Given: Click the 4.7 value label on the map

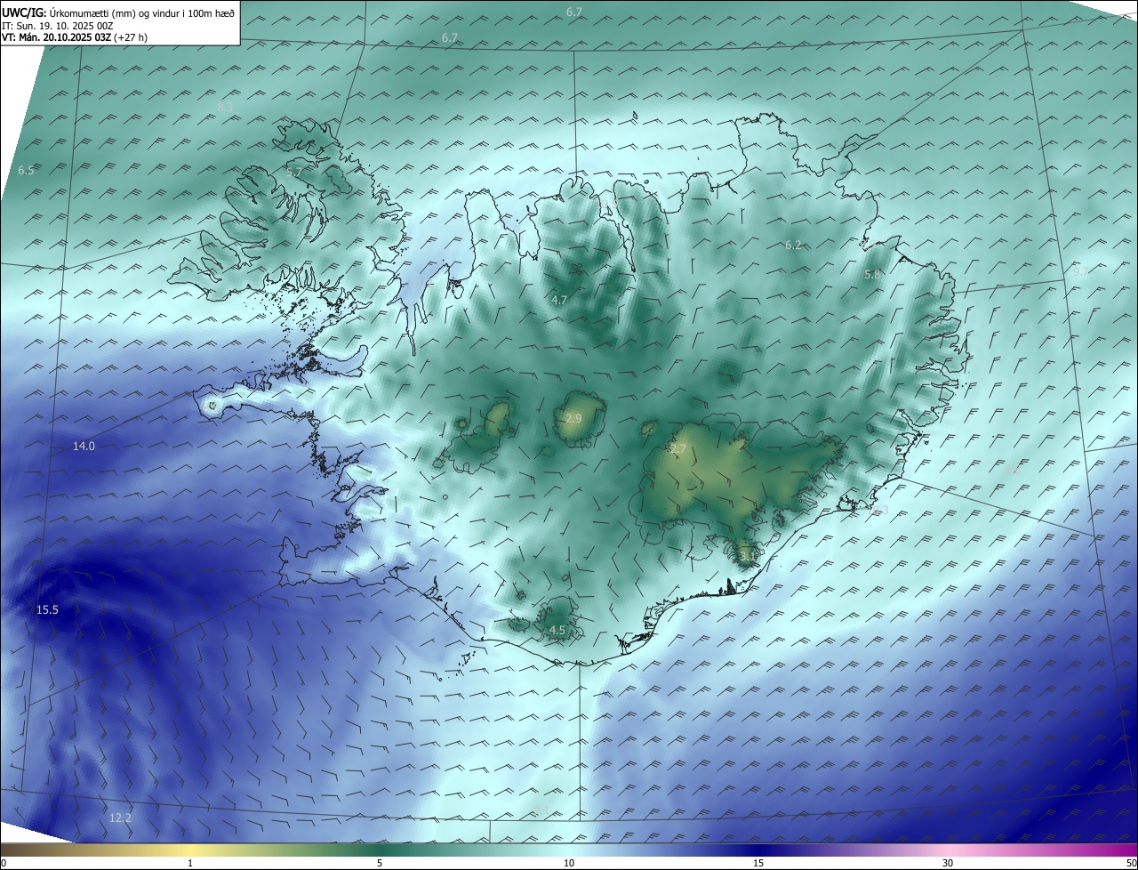Looking at the screenshot, I should pyautogui.click(x=559, y=301).
